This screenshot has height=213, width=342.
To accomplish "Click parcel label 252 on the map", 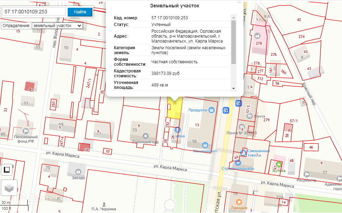I will [167, 125].
